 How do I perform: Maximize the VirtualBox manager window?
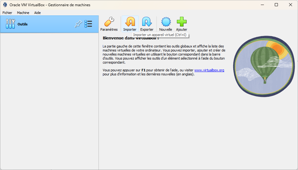tap(276, 5)
